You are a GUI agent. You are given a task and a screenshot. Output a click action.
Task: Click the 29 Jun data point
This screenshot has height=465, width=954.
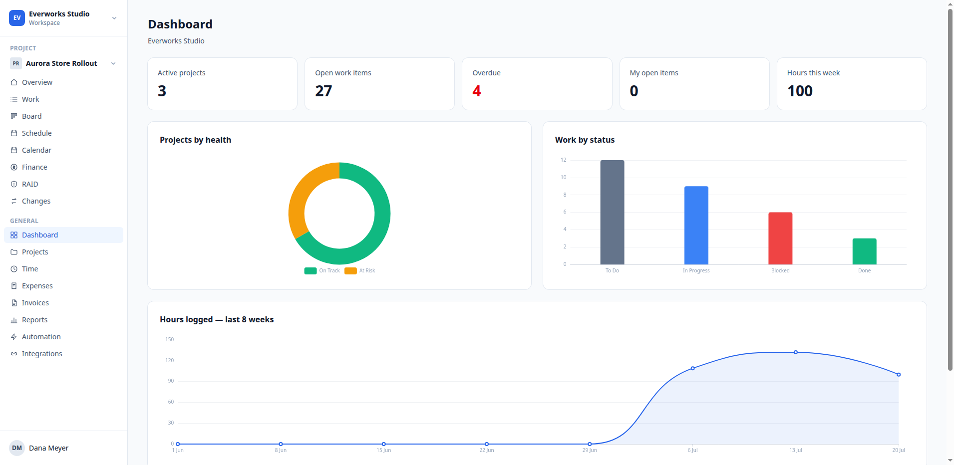pyautogui.click(x=590, y=444)
